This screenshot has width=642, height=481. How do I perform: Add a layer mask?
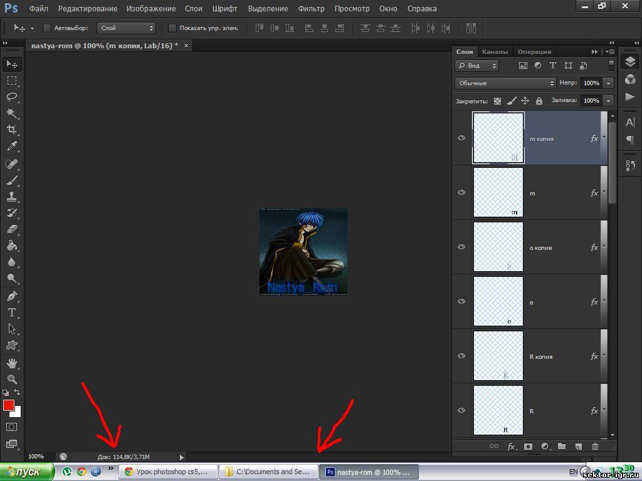coord(528,446)
